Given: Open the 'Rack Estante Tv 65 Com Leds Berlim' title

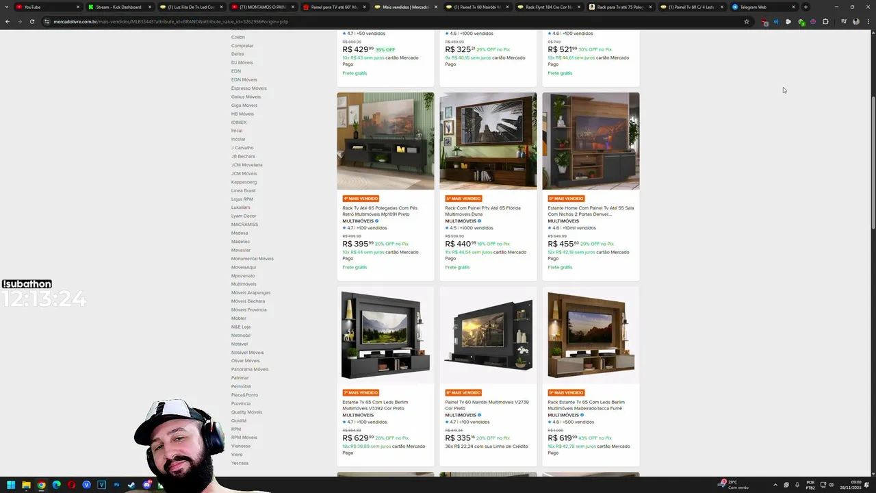Looking at the screenshot, I should tap(586, 405).
